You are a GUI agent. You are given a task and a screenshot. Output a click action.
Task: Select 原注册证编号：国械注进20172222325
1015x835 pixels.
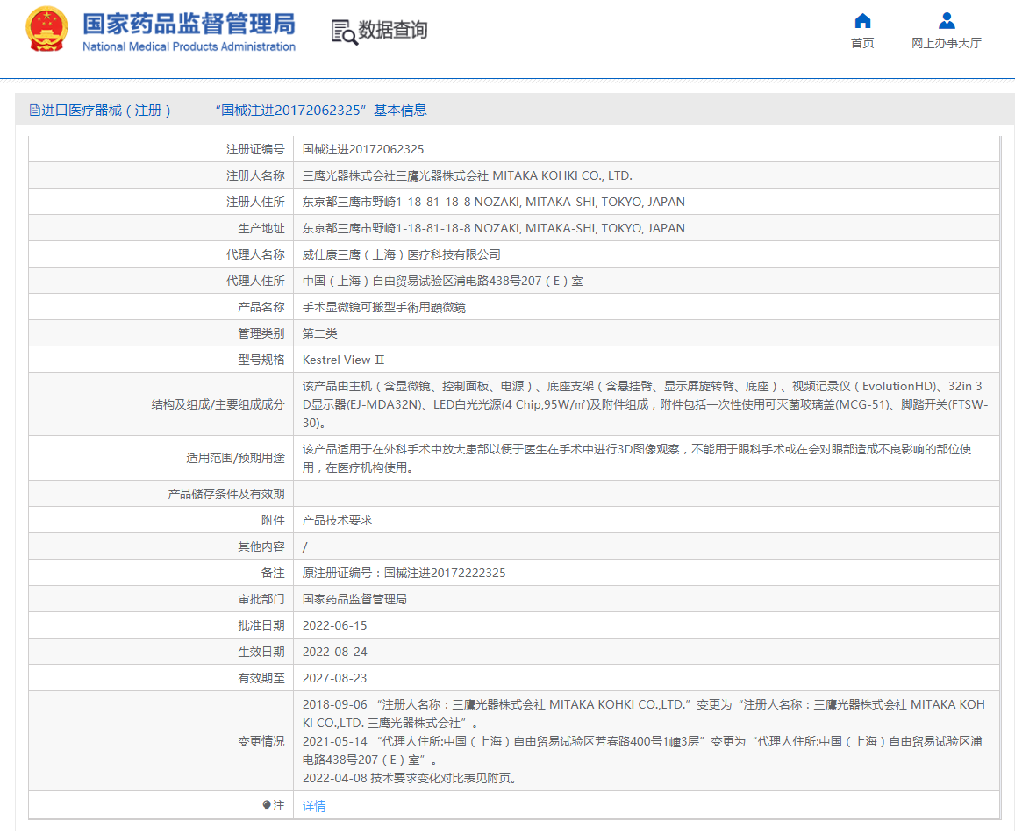(x=404, y=573)
